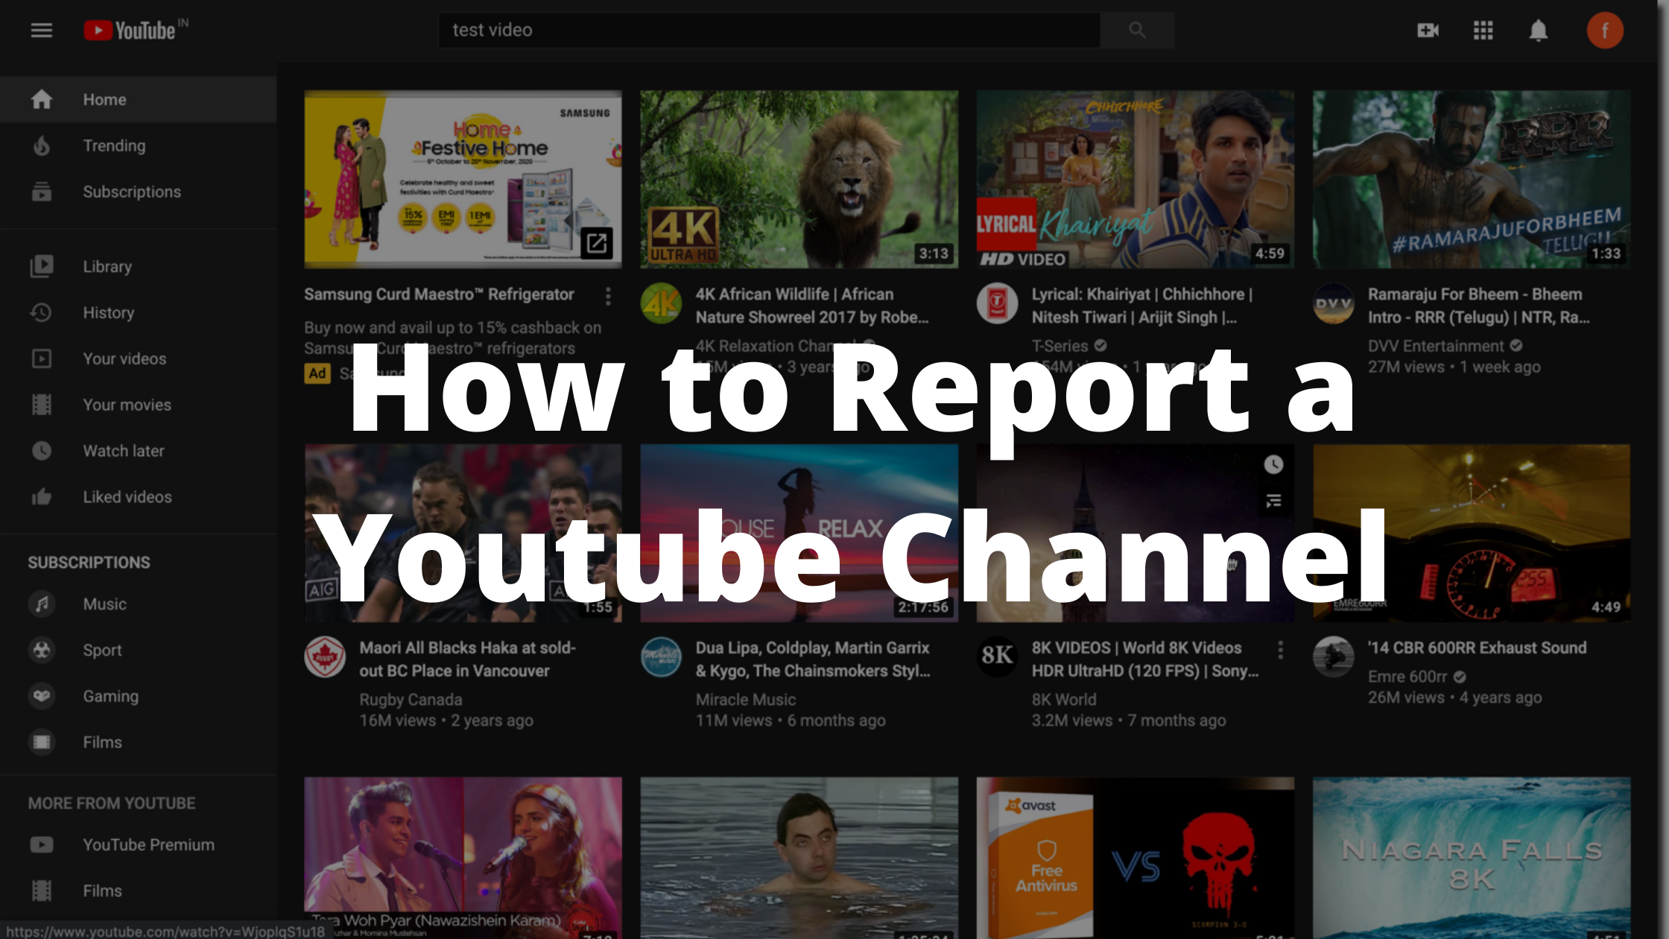Open Library in the sidebar
Viewport: 1669px width, 939px height.
(x=139, y=266)
